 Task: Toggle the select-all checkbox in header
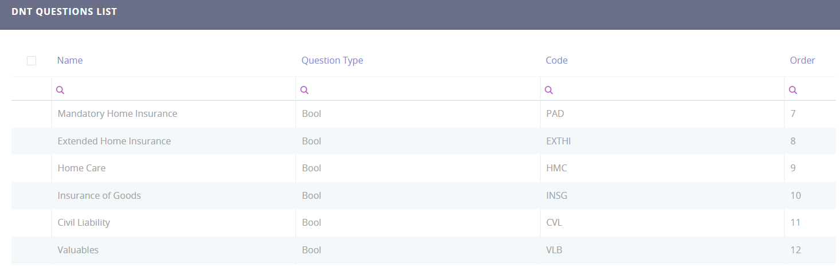point(32,61)
